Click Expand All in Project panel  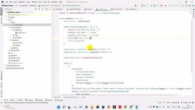point(39,9)
